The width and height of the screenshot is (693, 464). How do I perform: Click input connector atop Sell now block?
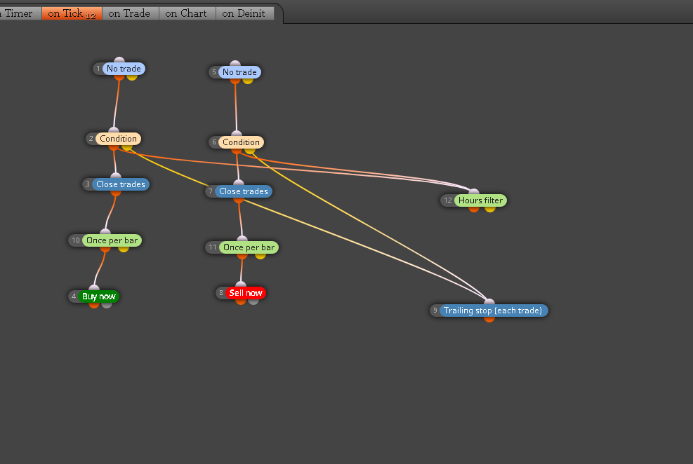(241, 285)
